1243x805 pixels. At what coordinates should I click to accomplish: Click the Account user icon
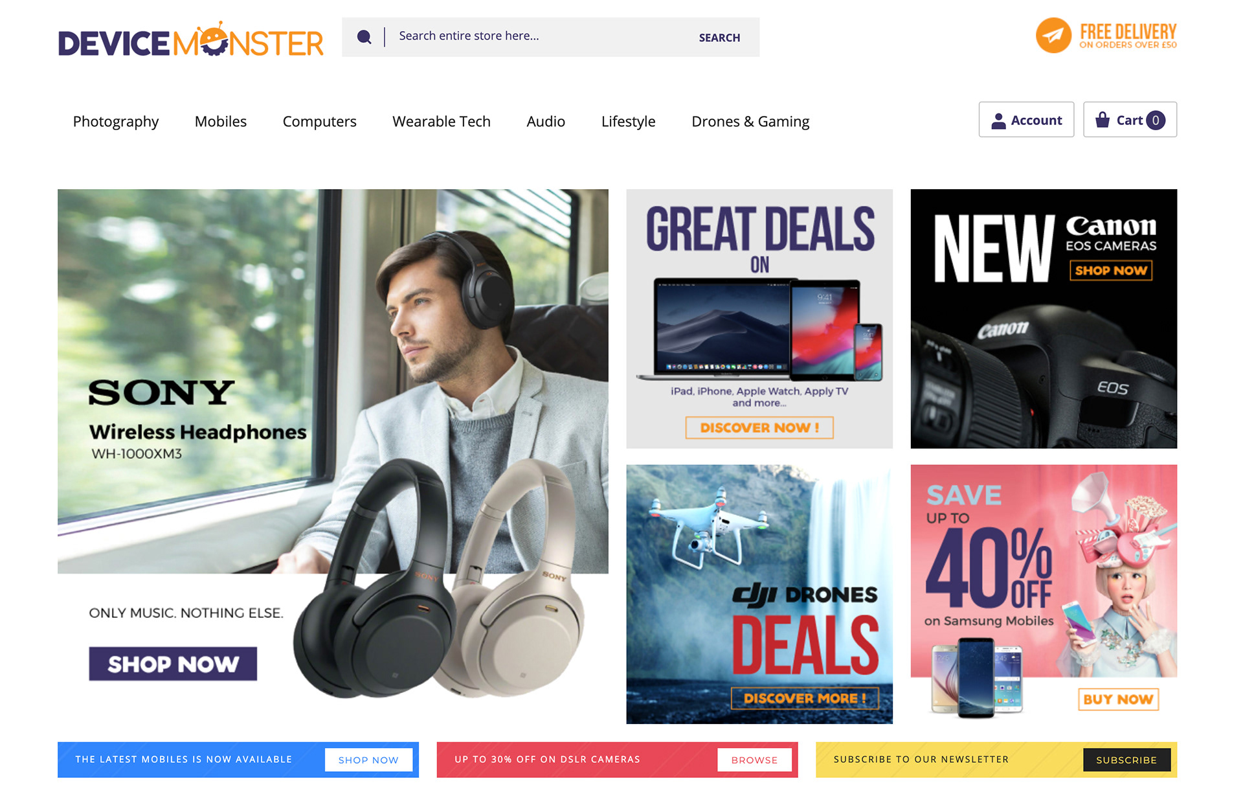click(x=998, y=120)
